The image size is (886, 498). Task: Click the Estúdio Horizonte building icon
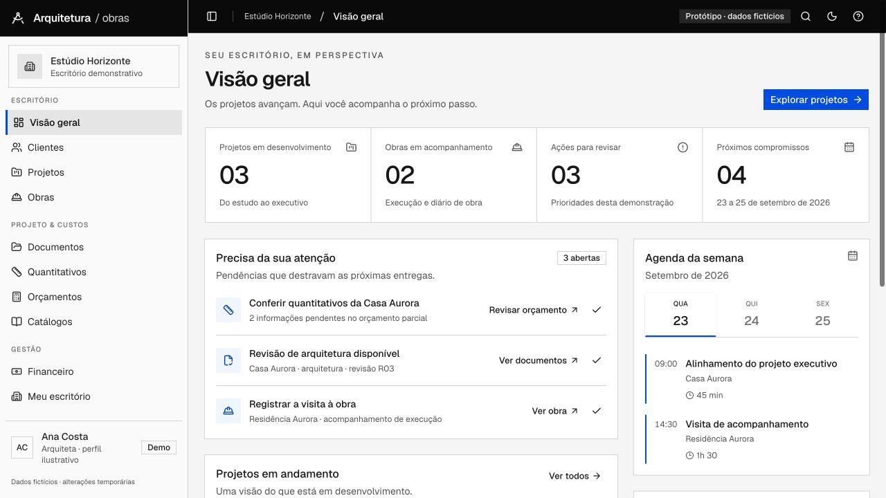click(30, 66)
